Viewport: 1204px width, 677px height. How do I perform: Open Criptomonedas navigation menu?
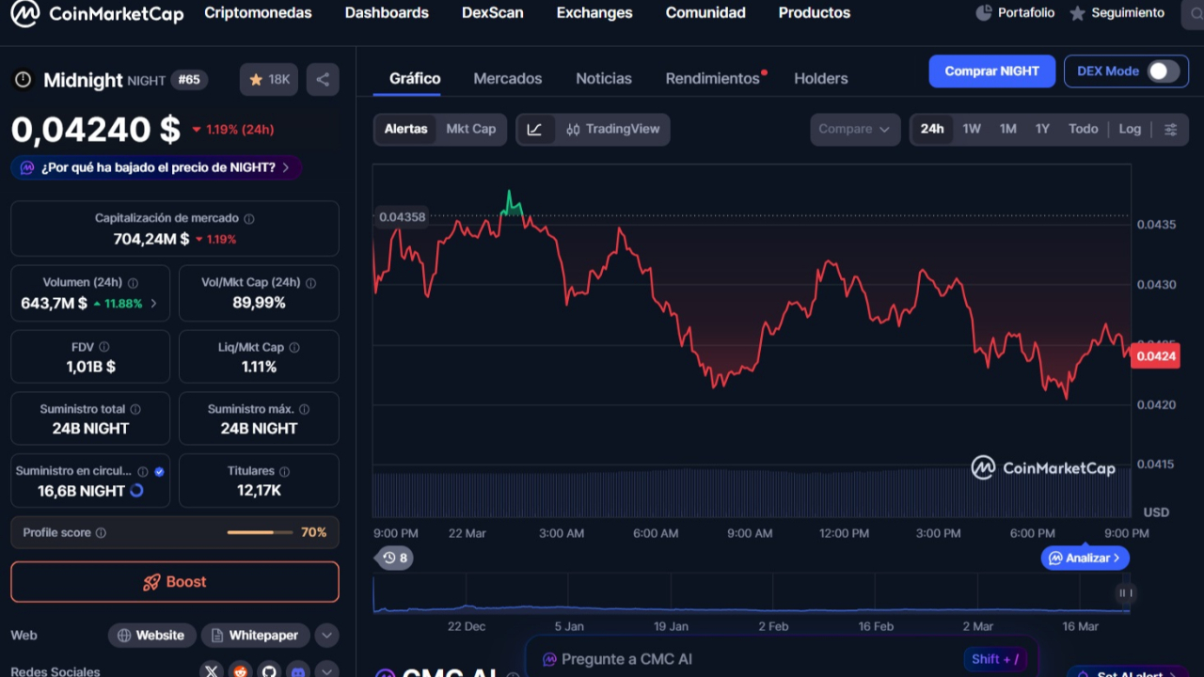click(x=258, y=13)
